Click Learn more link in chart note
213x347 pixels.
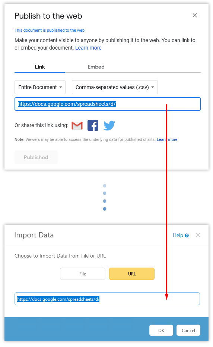coord(167,139)
